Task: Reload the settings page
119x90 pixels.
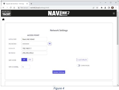Action: click(11, 8)
